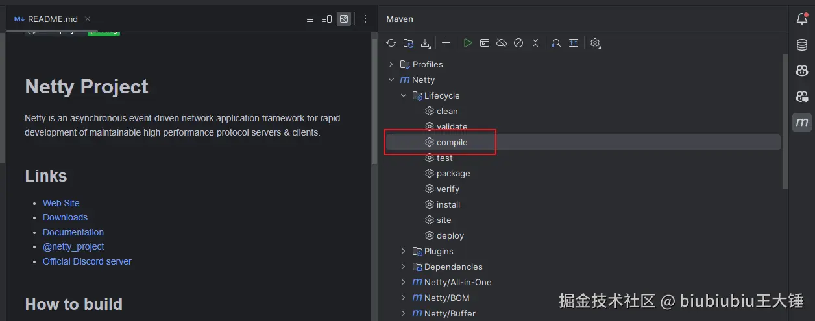Collapse all nodes in Maven tree
815x321 pixels.
pyautogui.click(x=535, y=43)
